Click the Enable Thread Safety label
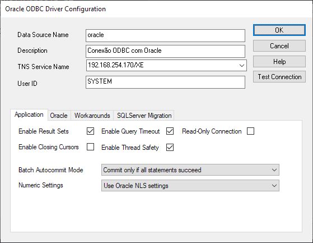Image resolution: width=313 pixels, height=243 pixels. click(130, 148)
